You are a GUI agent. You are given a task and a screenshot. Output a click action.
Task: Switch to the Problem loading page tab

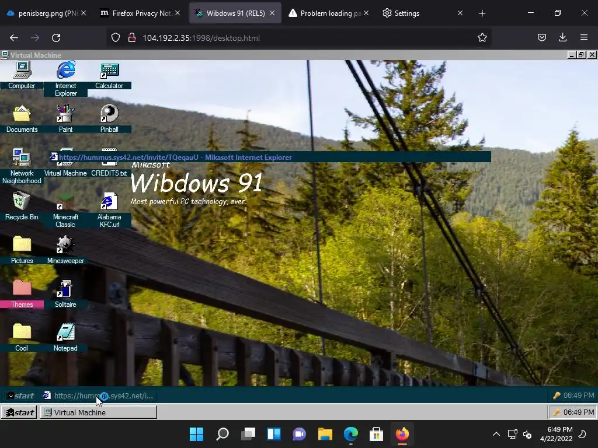pyautogui.click(x=330, y=13)
